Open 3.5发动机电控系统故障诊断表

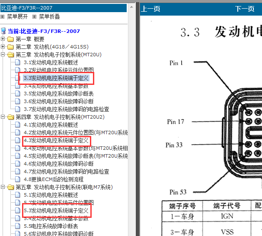pos(59,94)
